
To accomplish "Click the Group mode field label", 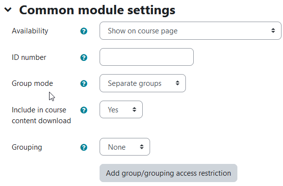I will point(32,83).
